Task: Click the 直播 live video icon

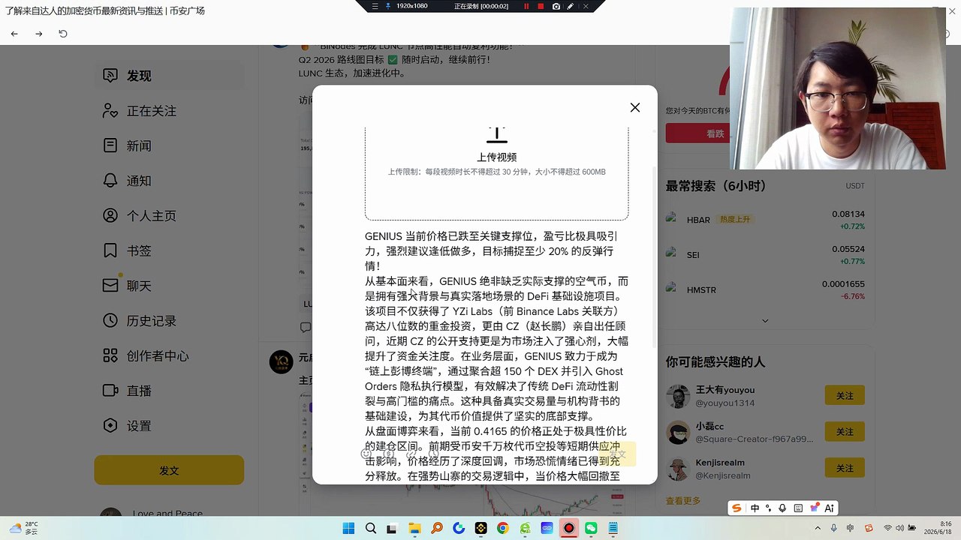Action: pos(110,391)
